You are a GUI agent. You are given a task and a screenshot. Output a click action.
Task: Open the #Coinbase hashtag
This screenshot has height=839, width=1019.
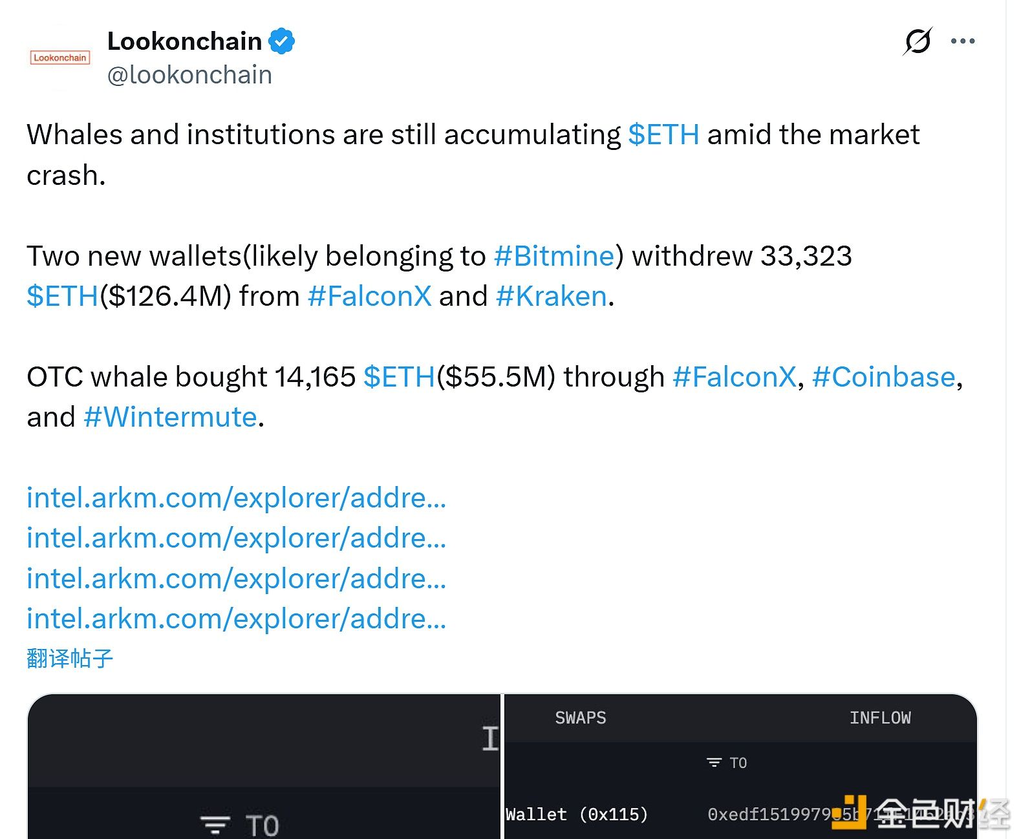pyautogui.click(x=883, y=377)
